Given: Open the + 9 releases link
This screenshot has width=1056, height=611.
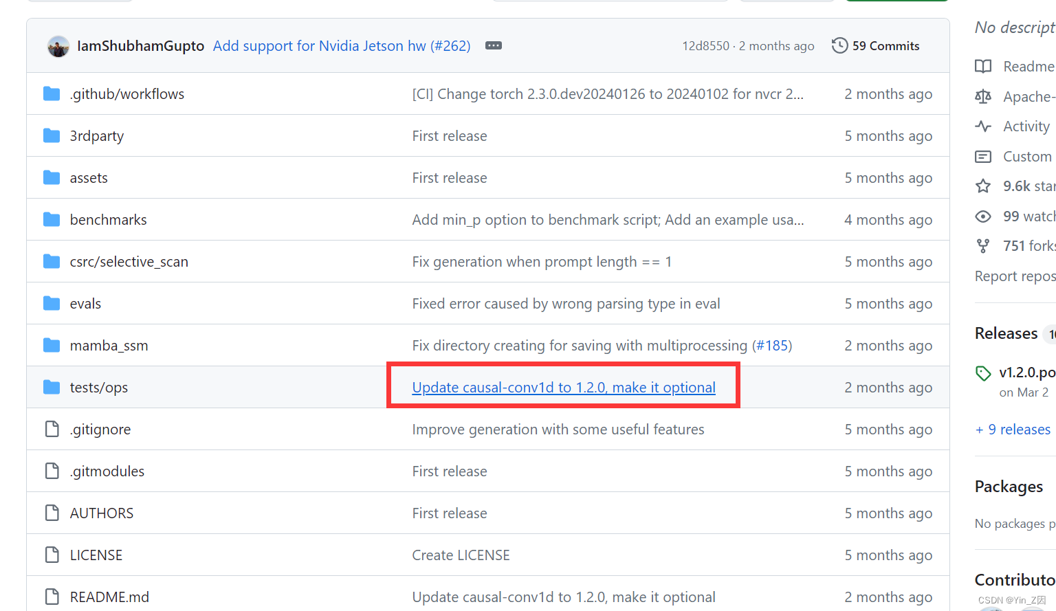Looking at the screenshot, I should click(x=1012, y=429).
